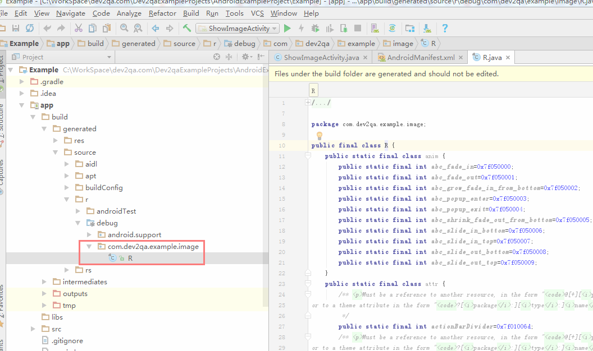
Task: Collapse the com.dev2qa.example.image package node
Action: (x=90, y=246)
